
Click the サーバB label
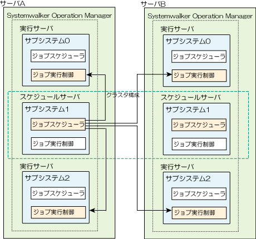tap(153, 4)
